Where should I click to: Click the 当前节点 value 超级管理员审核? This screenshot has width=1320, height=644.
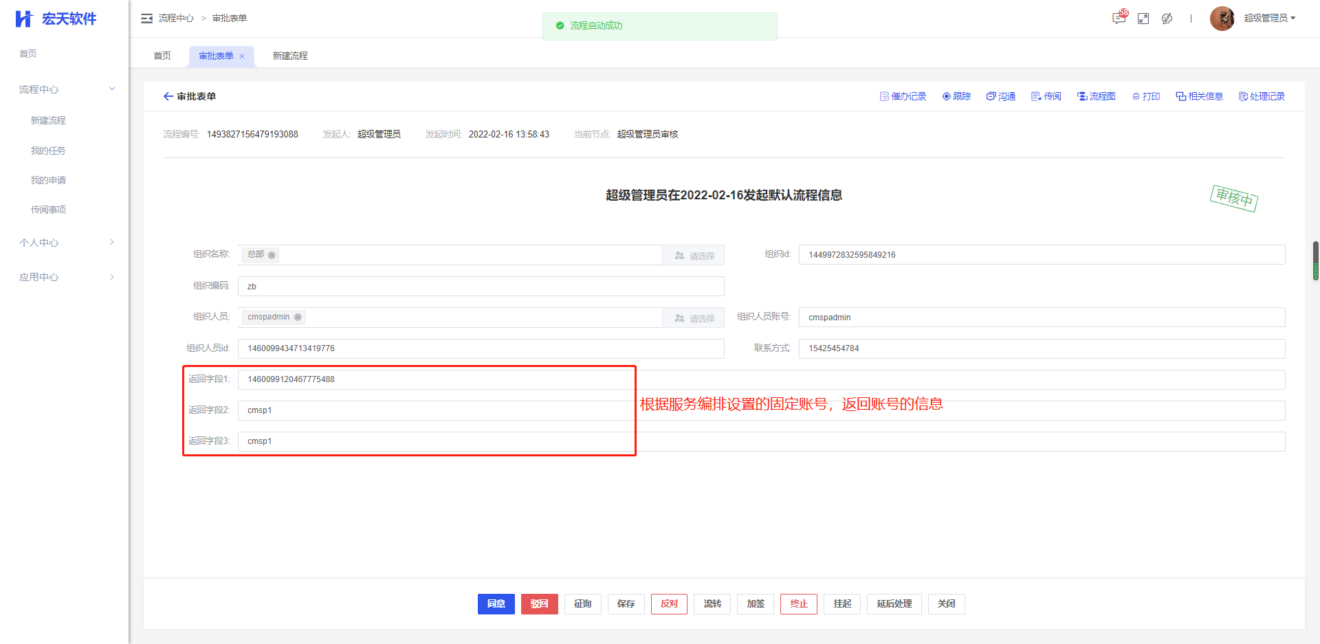(x=648, y=135)
